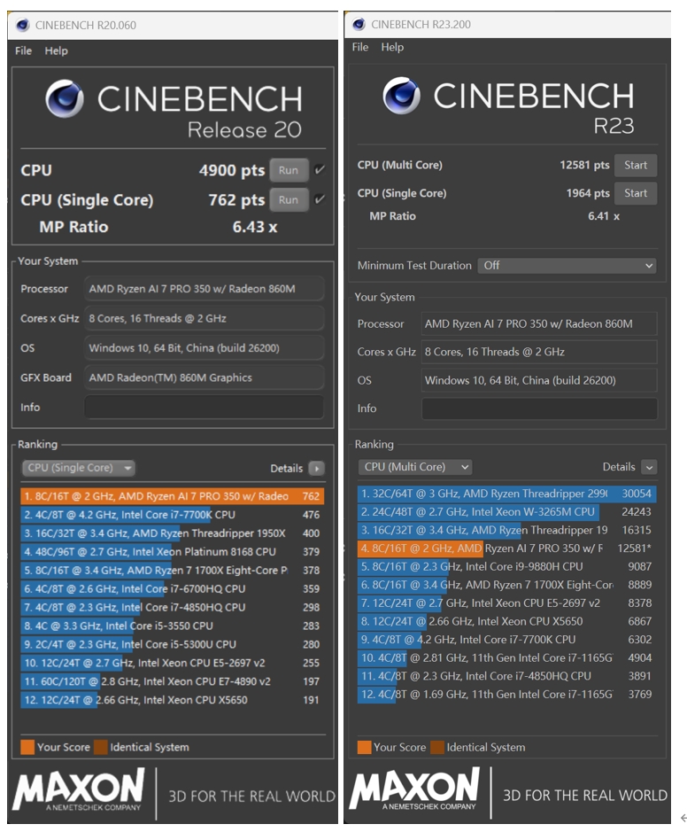Click the Cinebench R23 sphere logo

401,96
